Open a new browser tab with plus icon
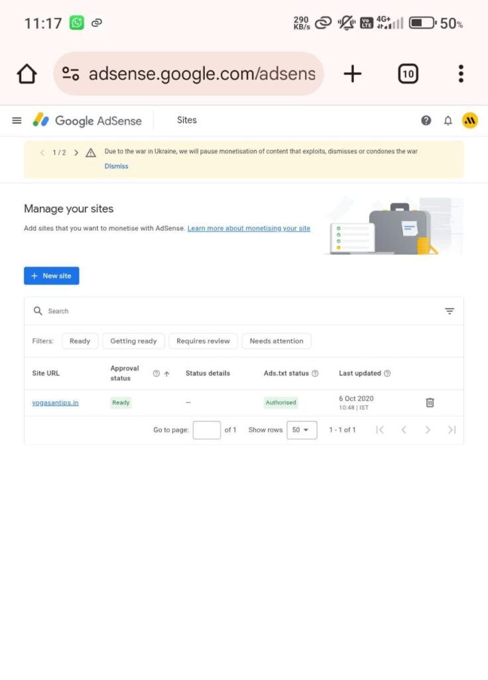This screenshot has width=488, height=680. point(353,74)
